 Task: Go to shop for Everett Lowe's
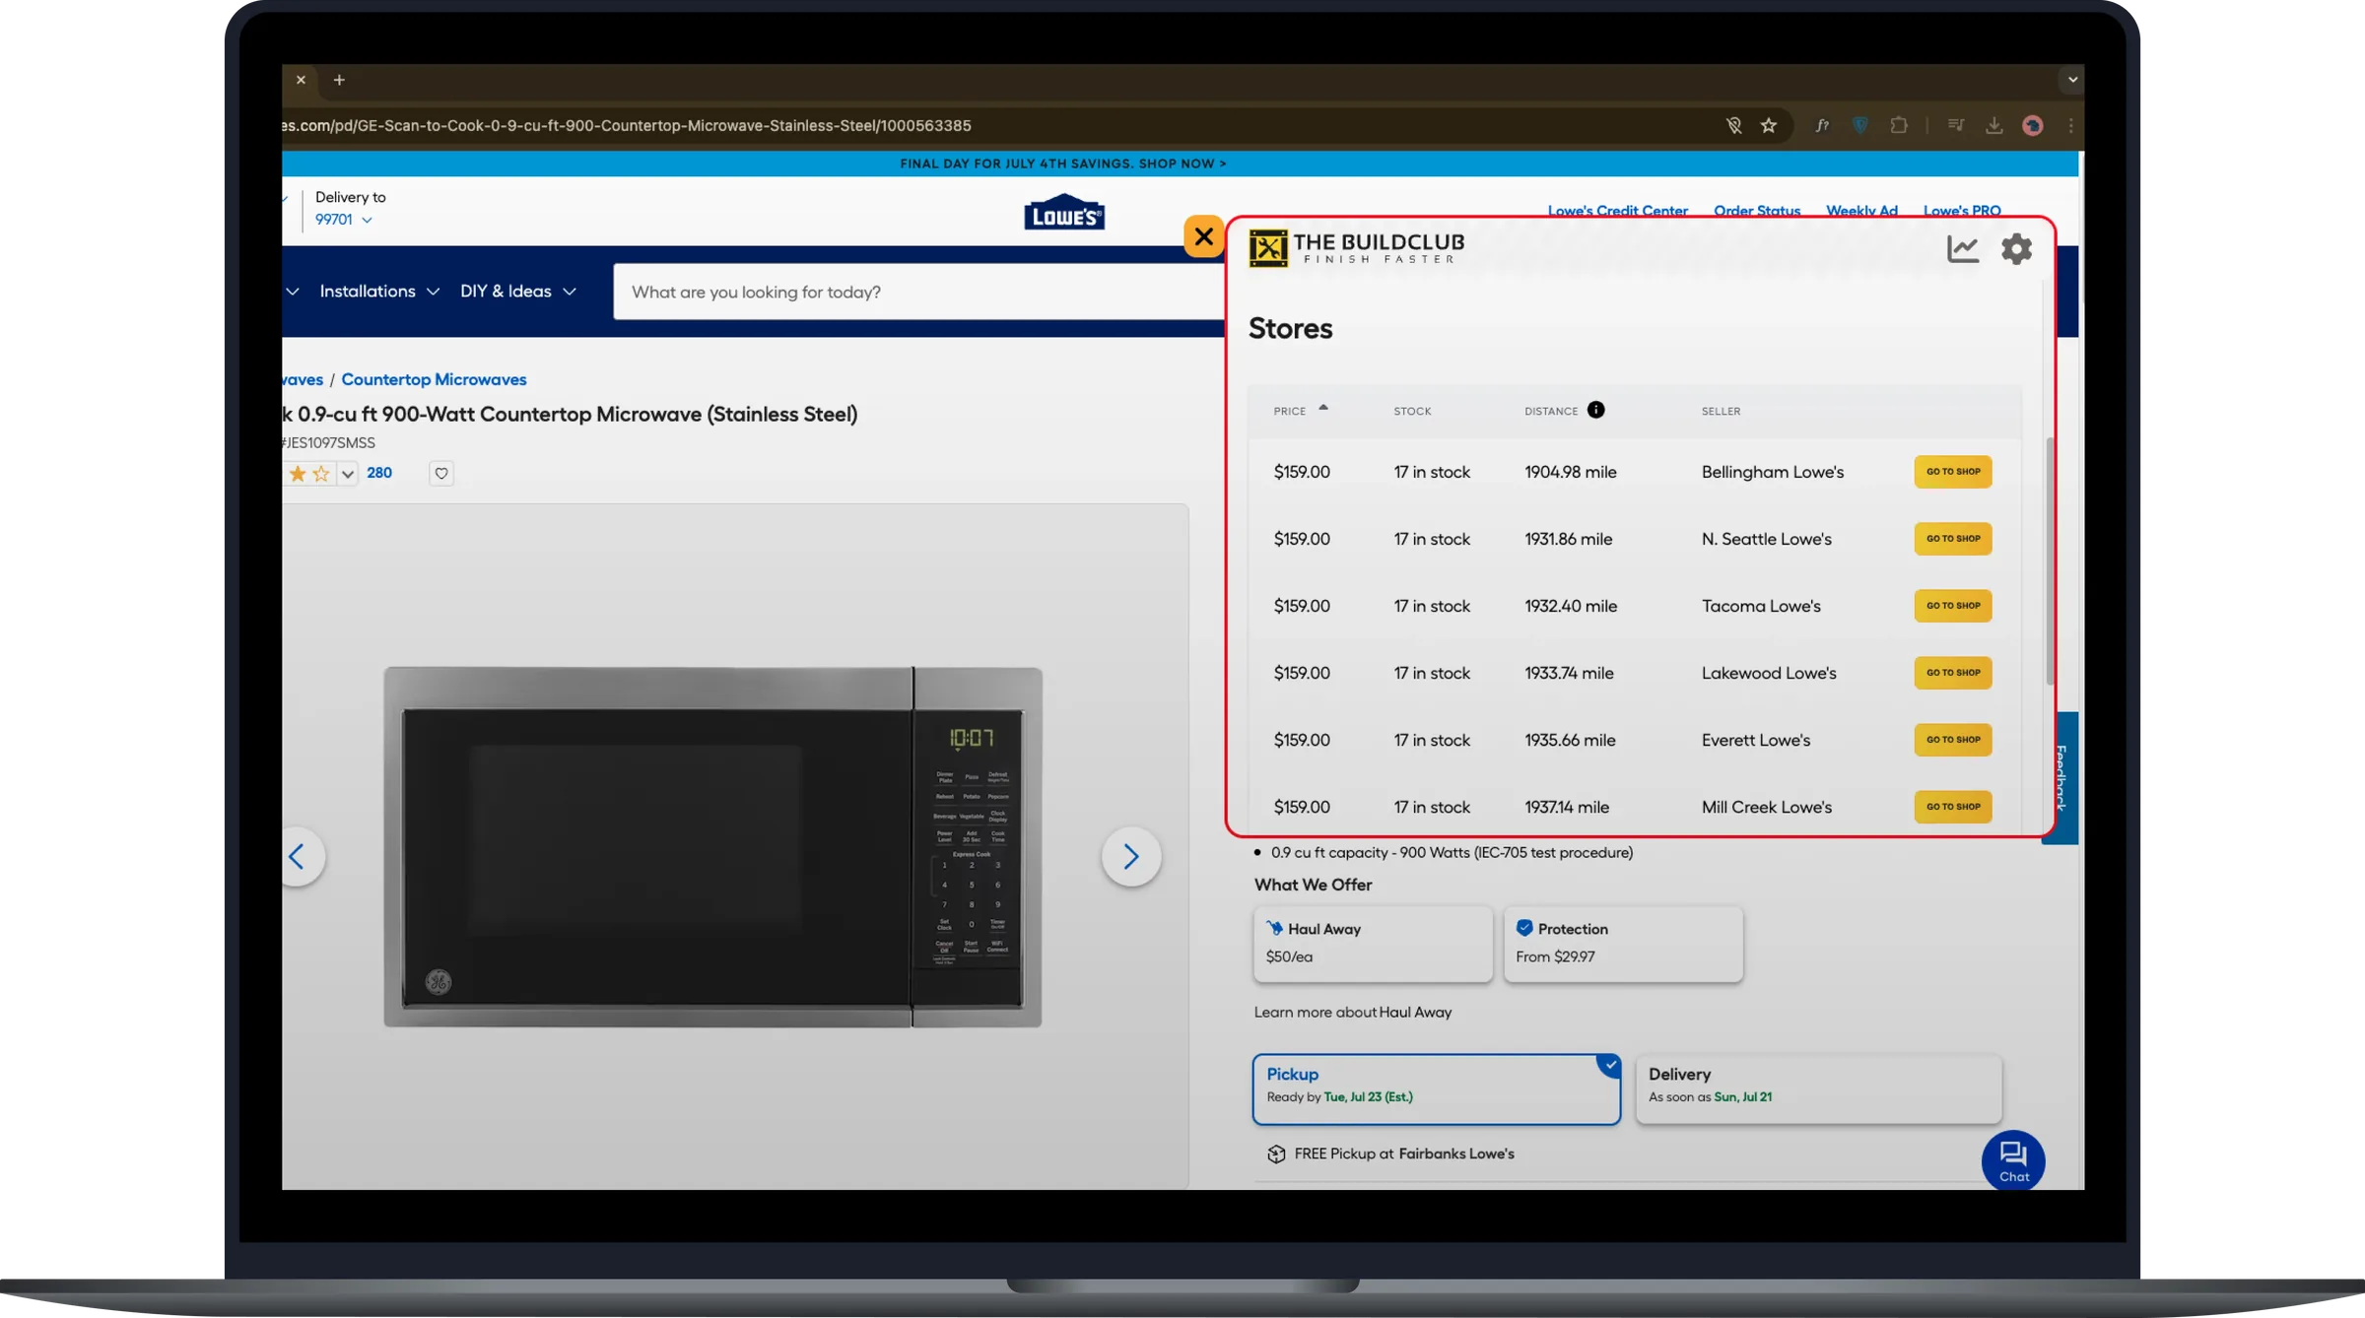(x=1953, y=740)
